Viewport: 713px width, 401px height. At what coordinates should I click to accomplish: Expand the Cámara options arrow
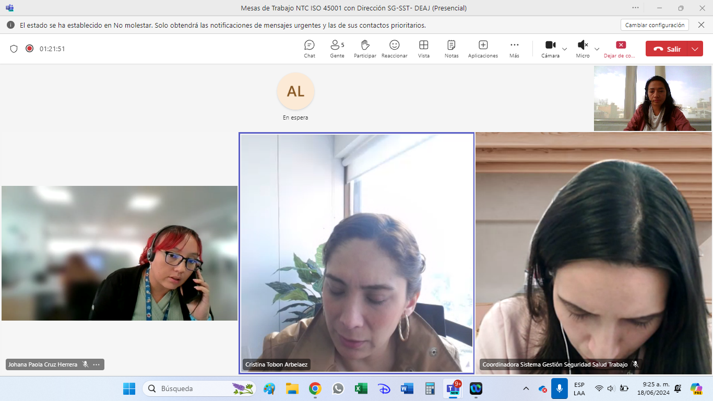[x=565, y=49]
